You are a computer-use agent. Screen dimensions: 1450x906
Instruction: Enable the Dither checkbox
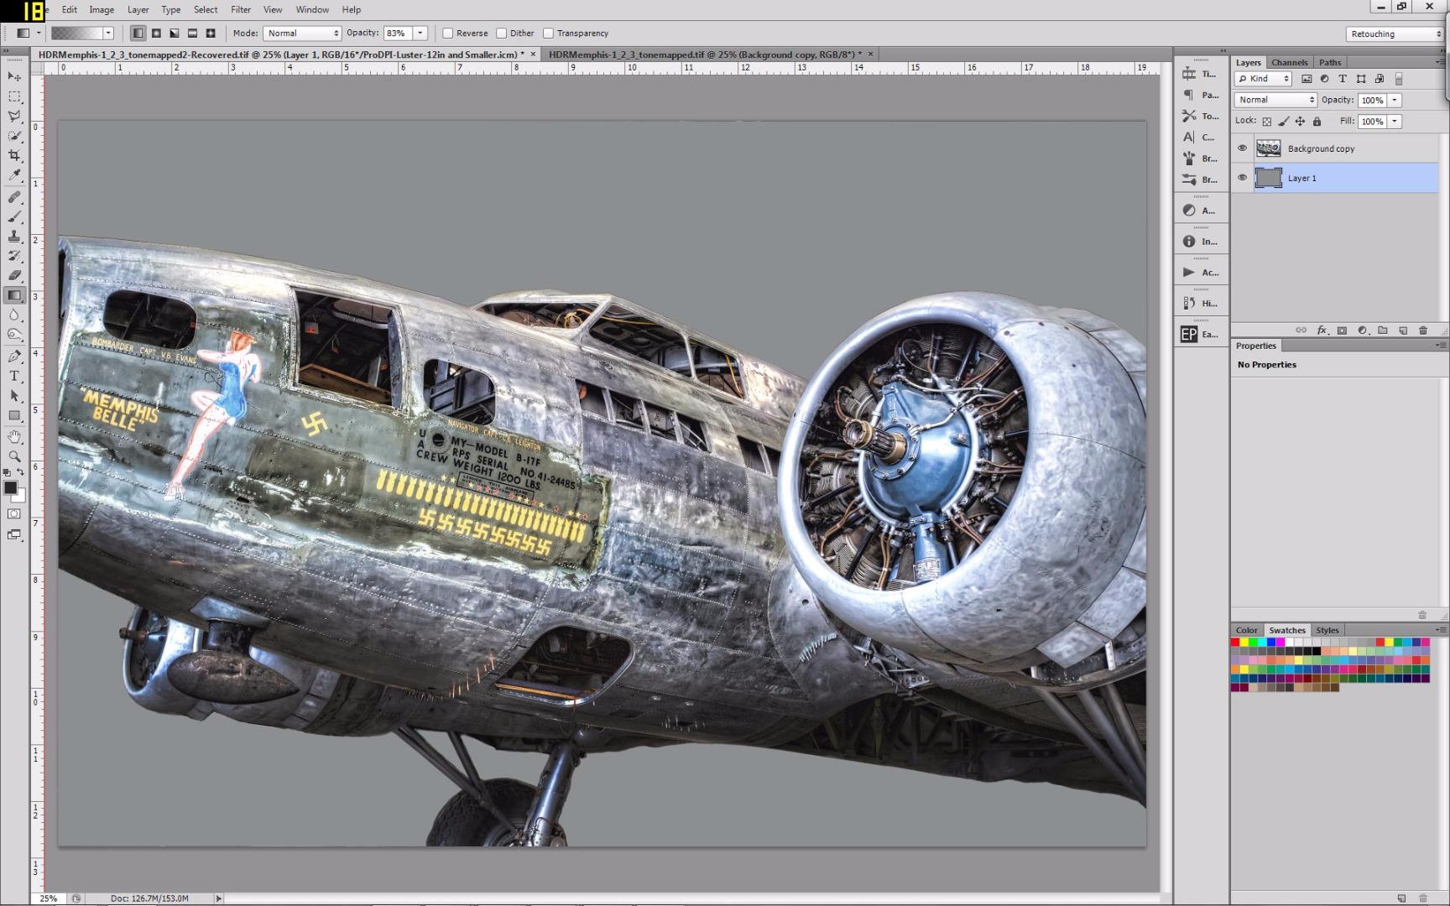pos(502,34)
